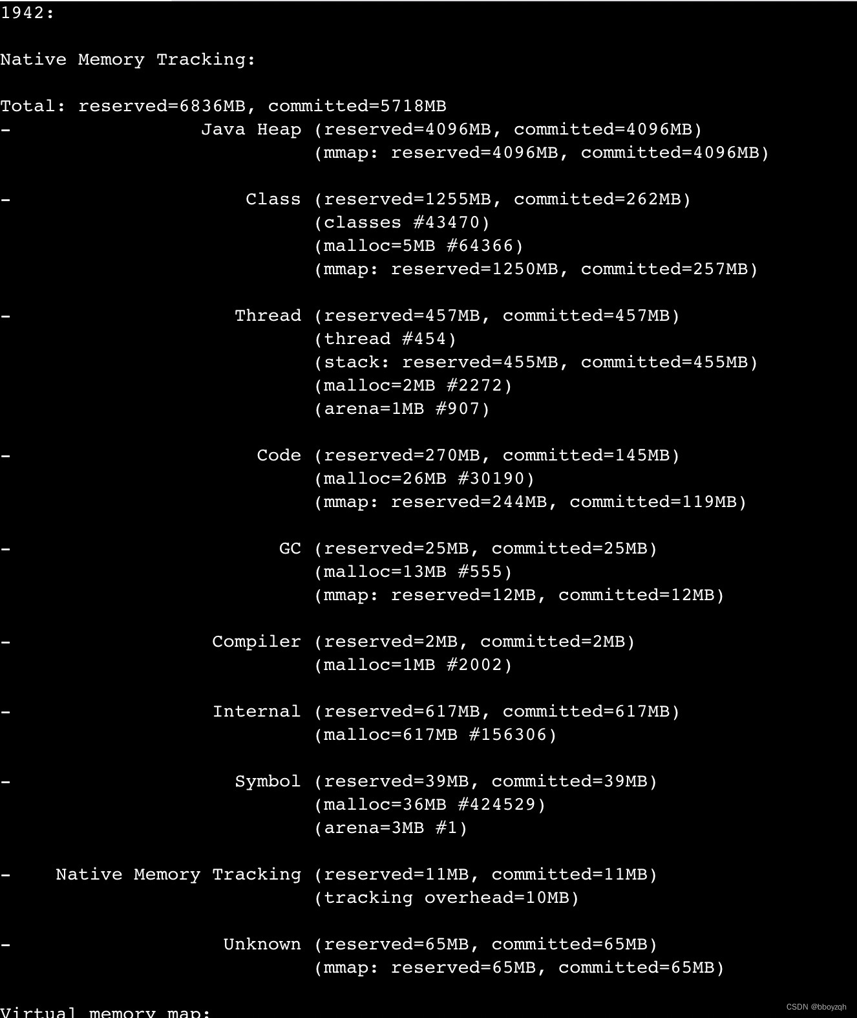Select the Internal reserved=617MB line
Screen dimensions: 857x1018
pos(447,711)
